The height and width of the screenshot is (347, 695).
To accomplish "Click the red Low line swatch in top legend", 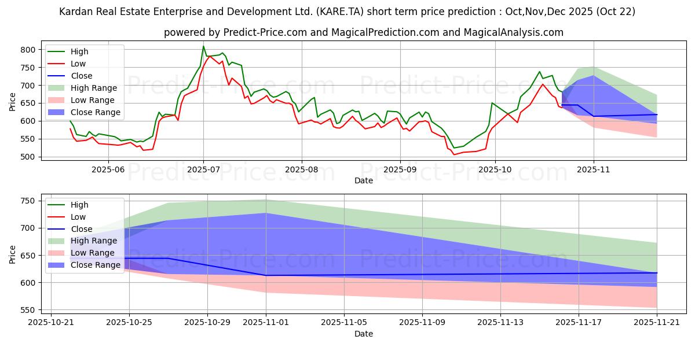I will click(x=57, y=64).
